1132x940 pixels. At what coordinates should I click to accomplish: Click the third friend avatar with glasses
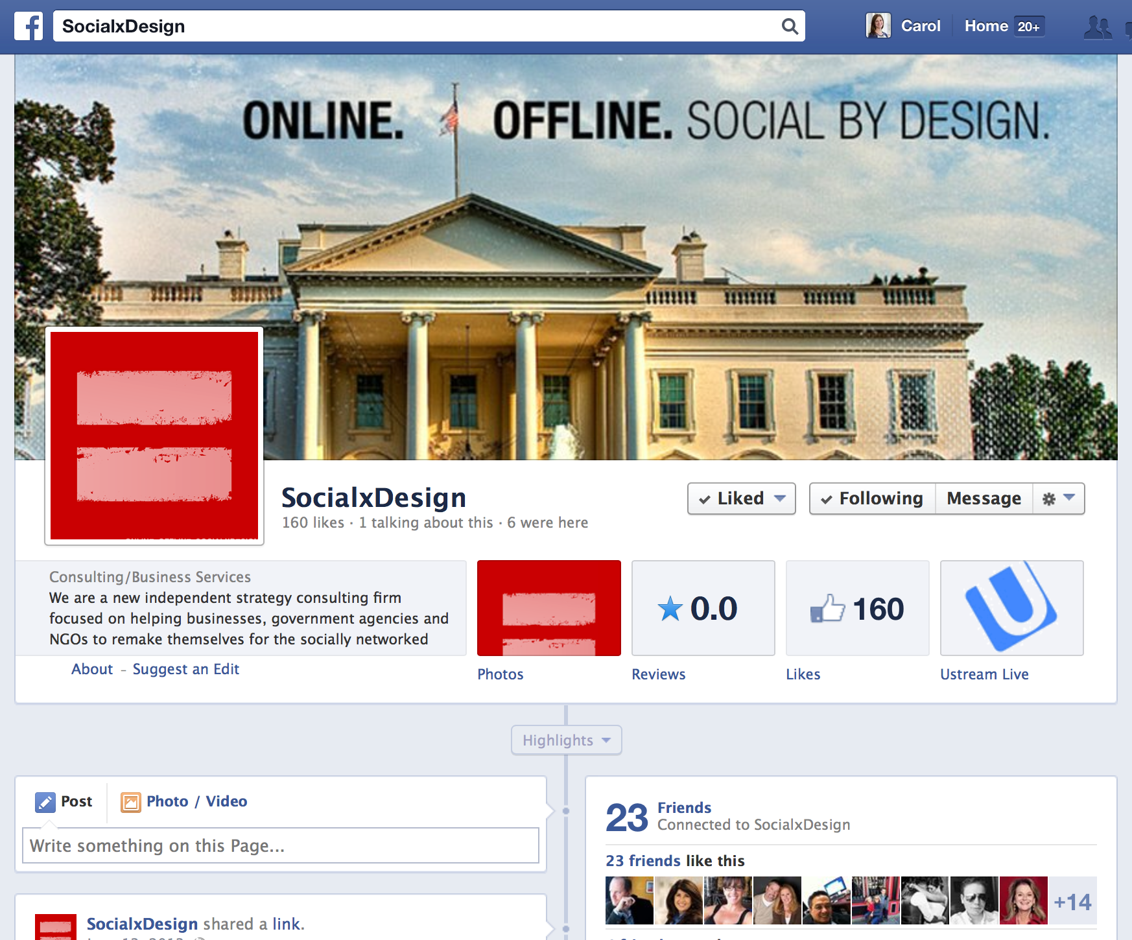point(728,900)
